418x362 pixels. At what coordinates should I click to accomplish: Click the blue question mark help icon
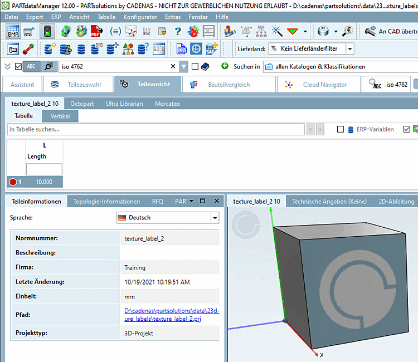click(177, 31)
